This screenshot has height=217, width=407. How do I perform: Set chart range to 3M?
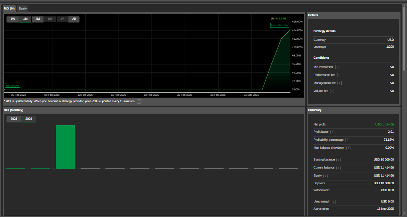pos(37,19)
